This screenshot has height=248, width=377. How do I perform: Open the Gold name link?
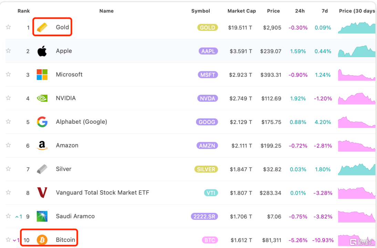pyautogui.click(x=63, y=27)
